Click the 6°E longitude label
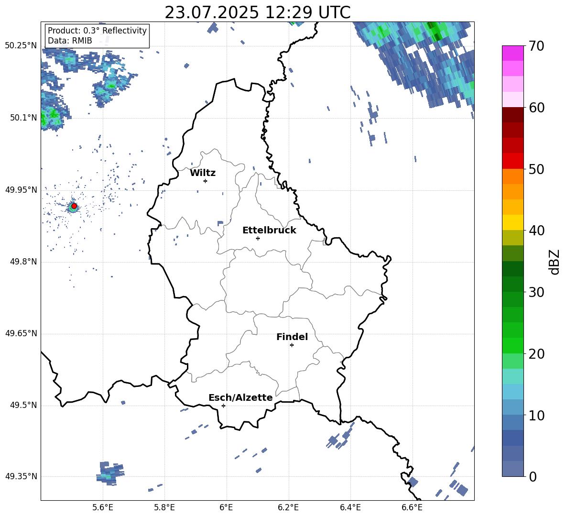Screen dimensions: 566x517 pos(226,507)
